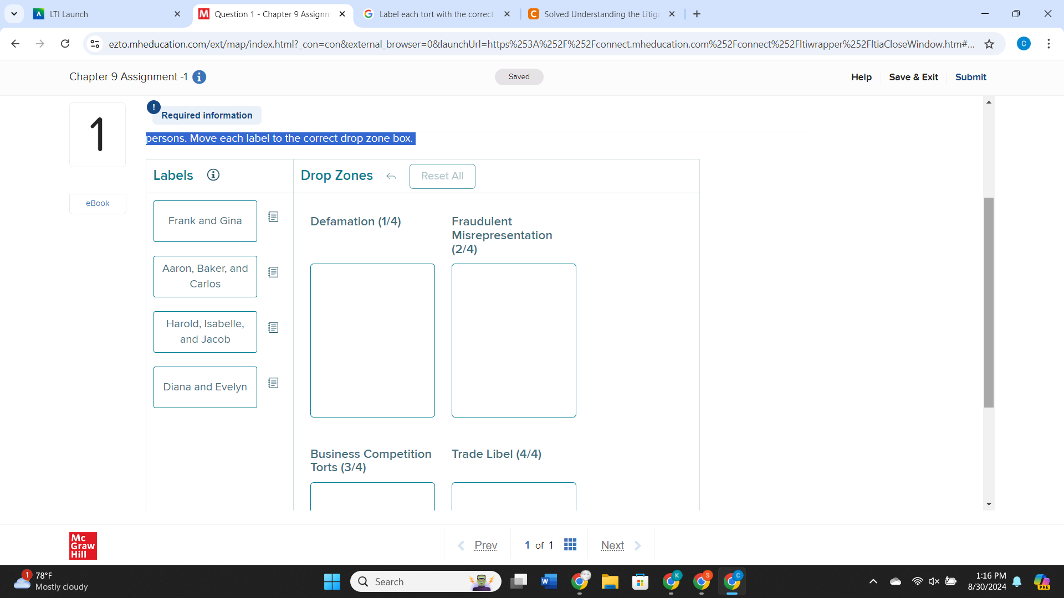The image size is (1064, 598).
Task: Select the Diana and Evelyn label
Action: (204, 386)
